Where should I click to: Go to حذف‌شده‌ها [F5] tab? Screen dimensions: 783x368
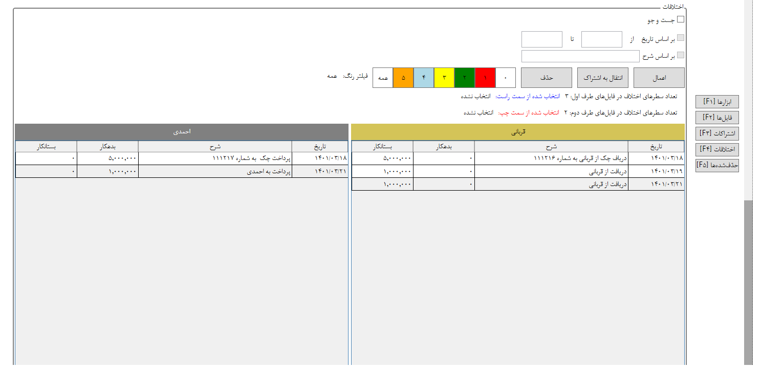716,165
